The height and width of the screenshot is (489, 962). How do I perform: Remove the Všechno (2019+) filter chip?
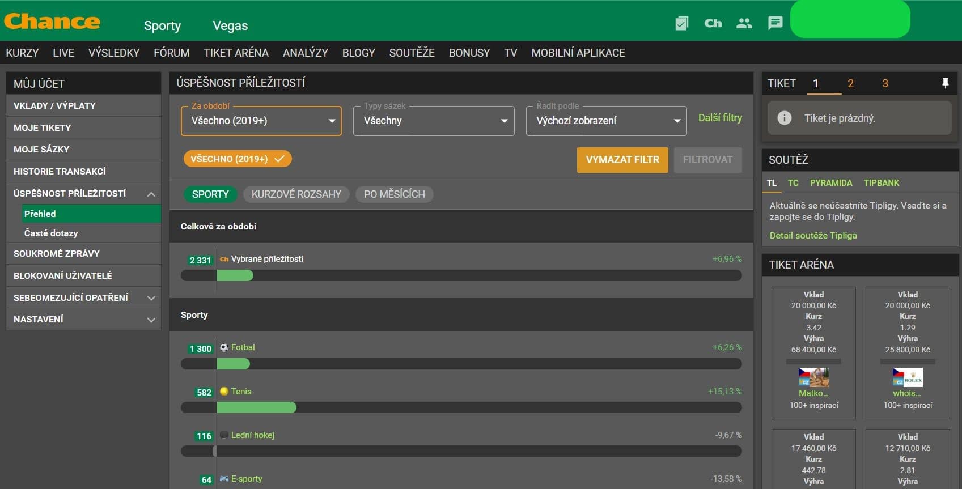(x=238, y=159)
